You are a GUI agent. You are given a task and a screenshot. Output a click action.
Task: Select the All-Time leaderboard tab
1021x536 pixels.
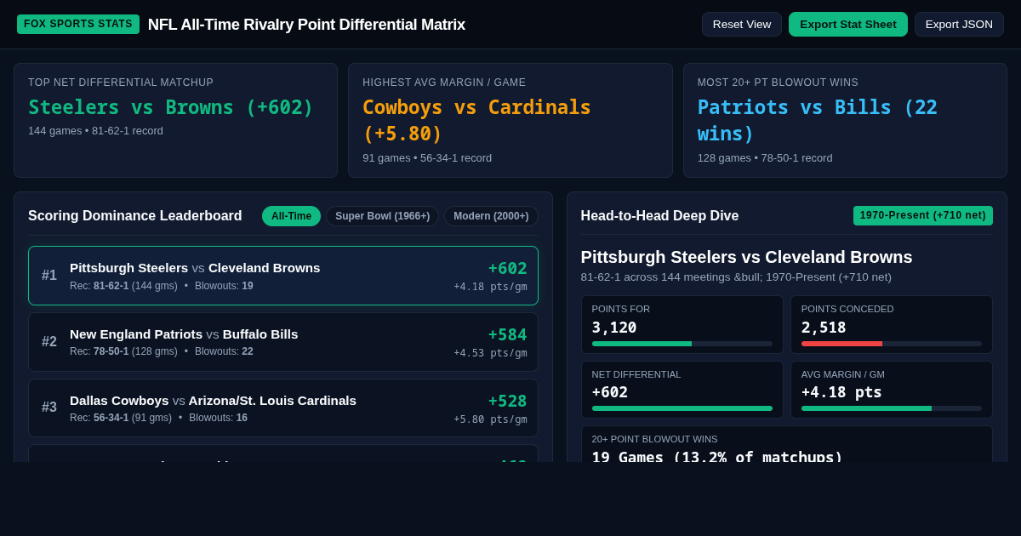[x=291, y=216]
